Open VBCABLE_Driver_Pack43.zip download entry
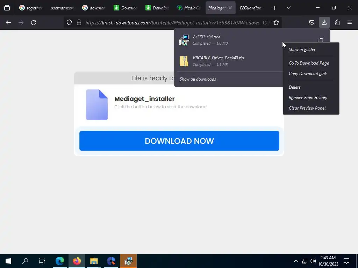Viewport: 358px width, 268px height. (229, 61)
